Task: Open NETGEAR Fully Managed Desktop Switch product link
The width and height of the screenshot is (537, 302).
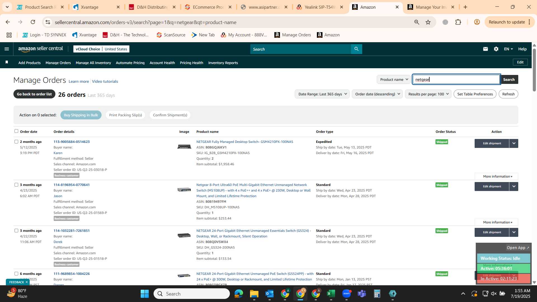Action: point(245,142)
